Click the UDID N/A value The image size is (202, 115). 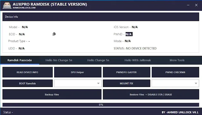[21, 48]
